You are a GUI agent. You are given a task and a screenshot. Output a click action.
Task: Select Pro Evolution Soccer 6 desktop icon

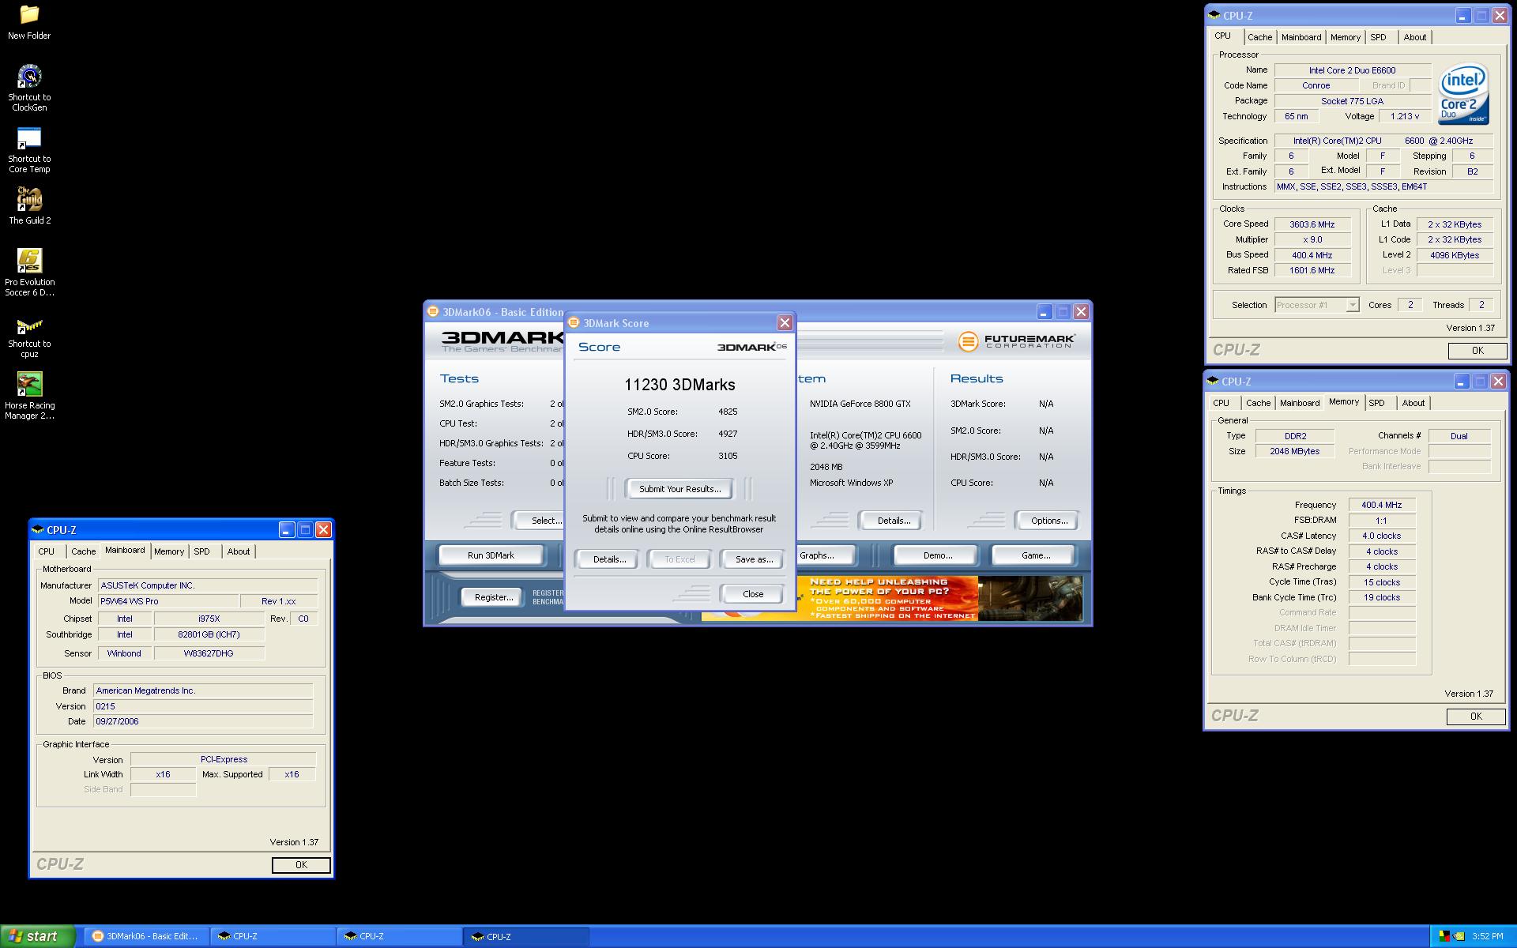(x=29, y=273)
